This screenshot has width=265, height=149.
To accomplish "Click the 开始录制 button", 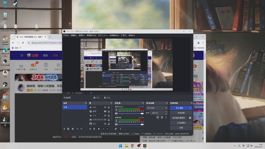I will pos(181,113).
